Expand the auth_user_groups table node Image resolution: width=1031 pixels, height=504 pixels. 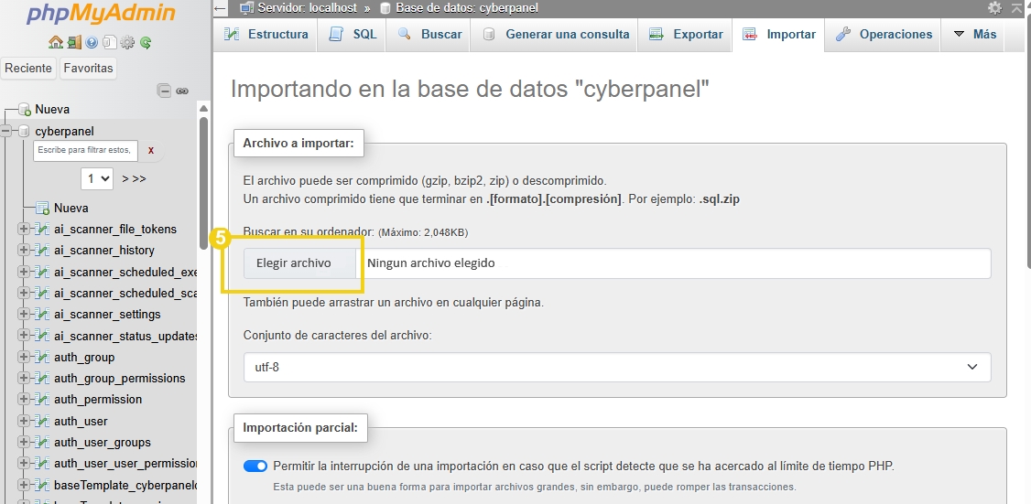coord(25,442)
